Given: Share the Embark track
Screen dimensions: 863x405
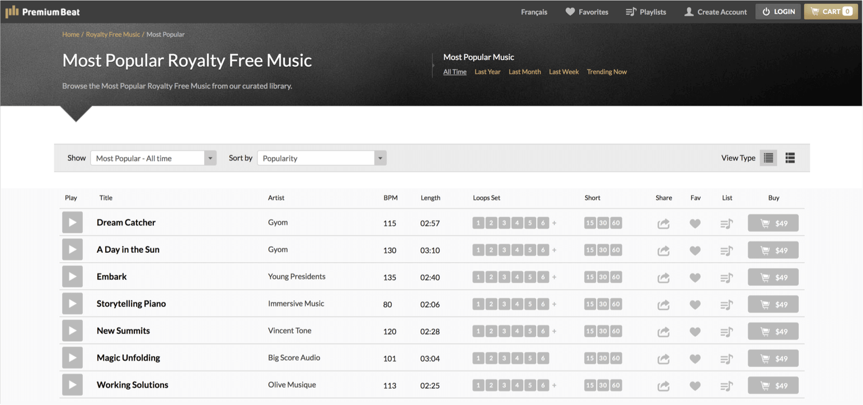Looking at the screenshot, I should point(663,277).
